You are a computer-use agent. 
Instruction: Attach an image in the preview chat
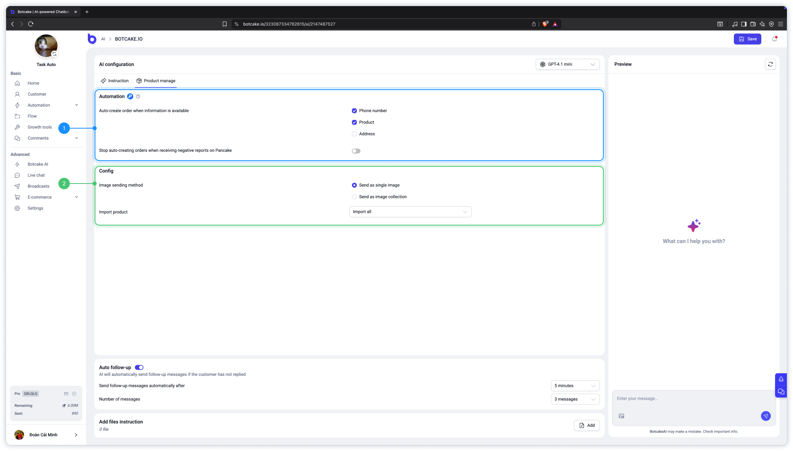(x=621, y=416)
